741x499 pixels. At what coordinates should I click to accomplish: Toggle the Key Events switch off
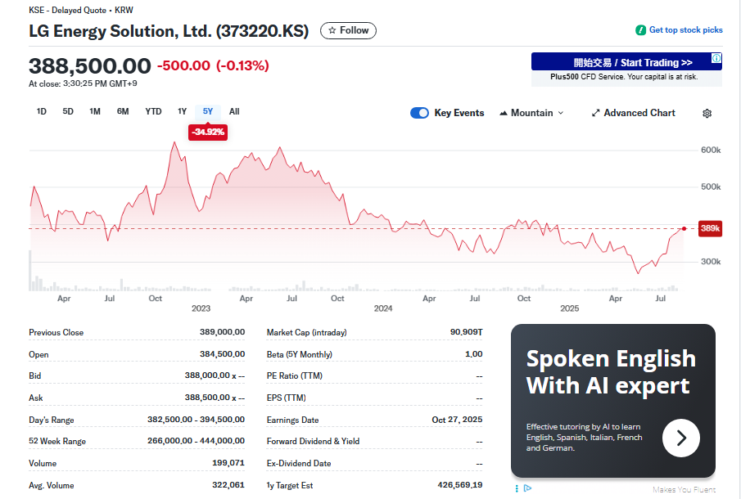point(419,113)
